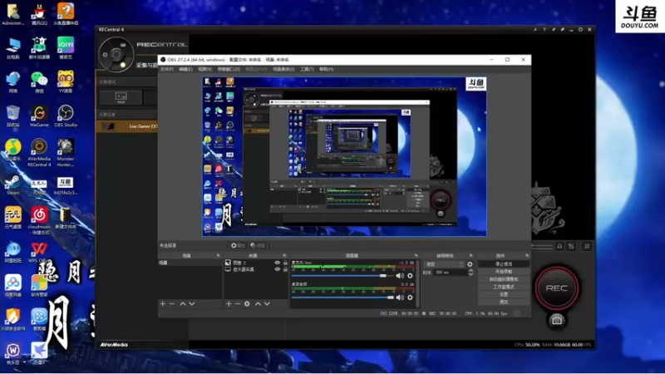Image resolution: width=665 pixels, height=374 pixels.
Task: Open the 文件(F) menu in OBS
Action: 167,69
